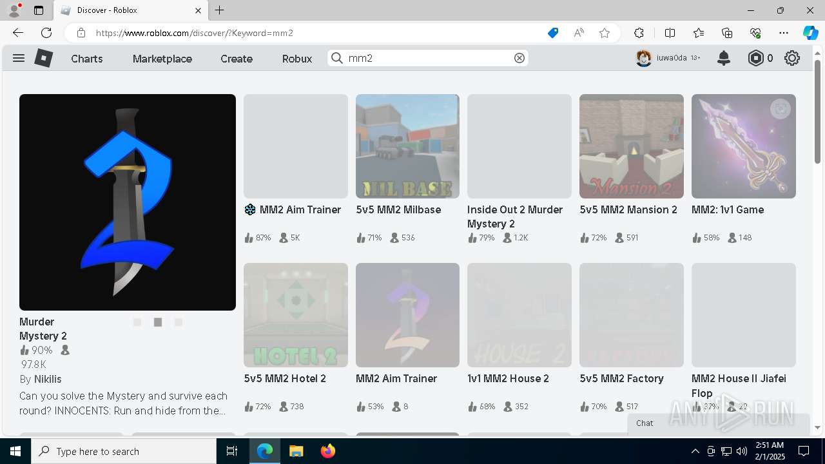Click the Windows taskbar search box
The width and height of the screenshot is (825, 464).
[124, 451]
